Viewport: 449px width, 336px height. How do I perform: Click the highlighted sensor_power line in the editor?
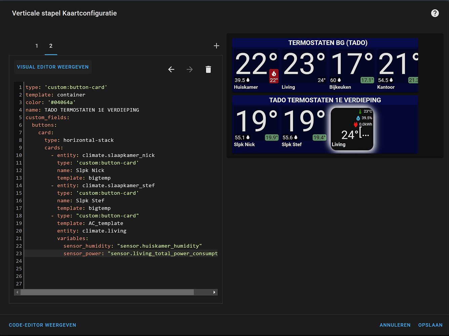[x=134, y=253]
